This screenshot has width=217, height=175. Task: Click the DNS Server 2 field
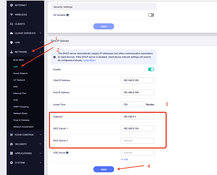[x=137, y=140]
